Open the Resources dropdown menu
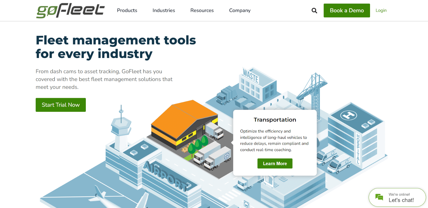Image resolution: width=428 pixels, height=208 pixels. pos(202,11)
